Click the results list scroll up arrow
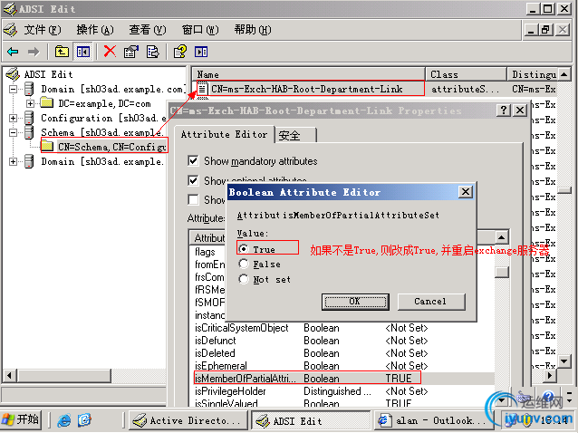 564,74
